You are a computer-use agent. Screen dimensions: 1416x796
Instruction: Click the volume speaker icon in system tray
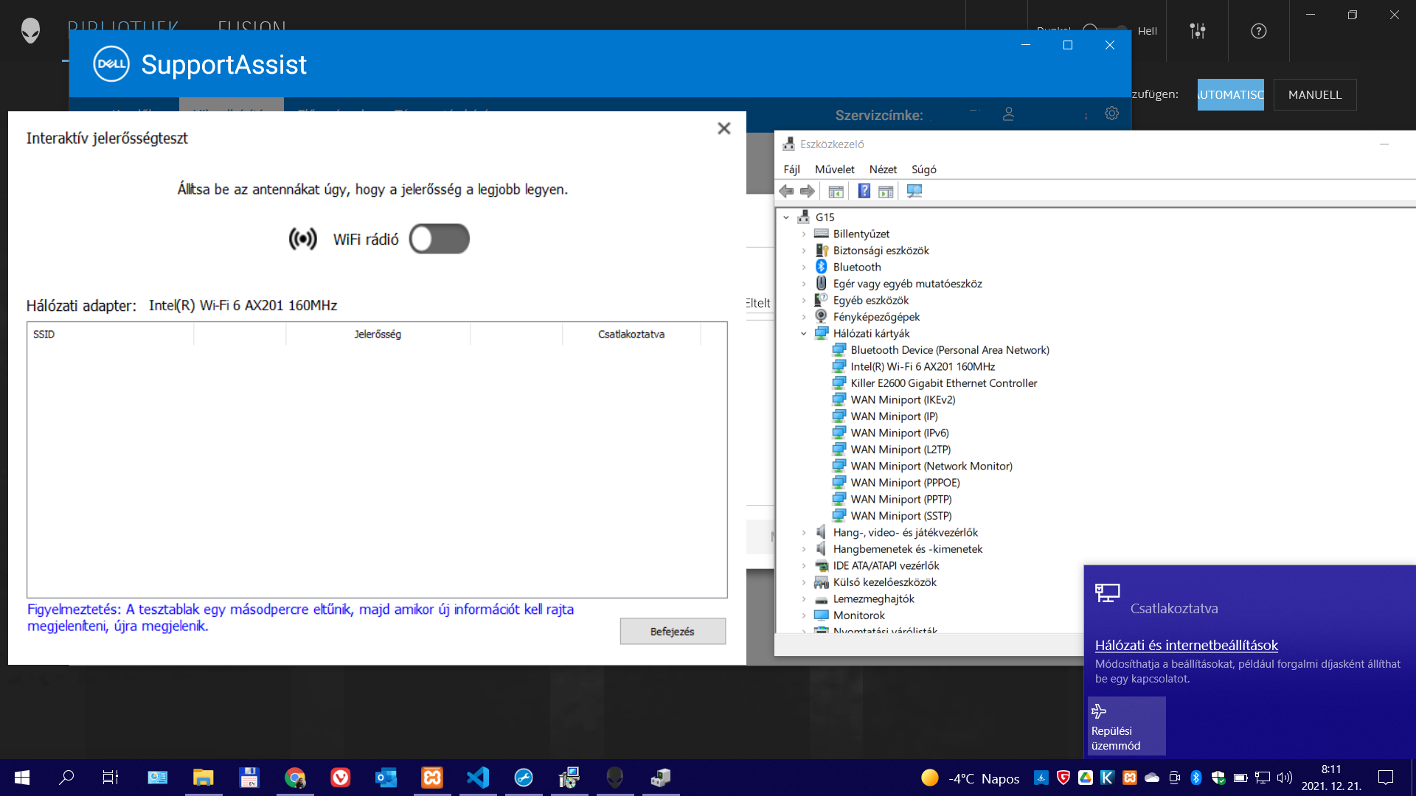click(x=1285, y=778)
